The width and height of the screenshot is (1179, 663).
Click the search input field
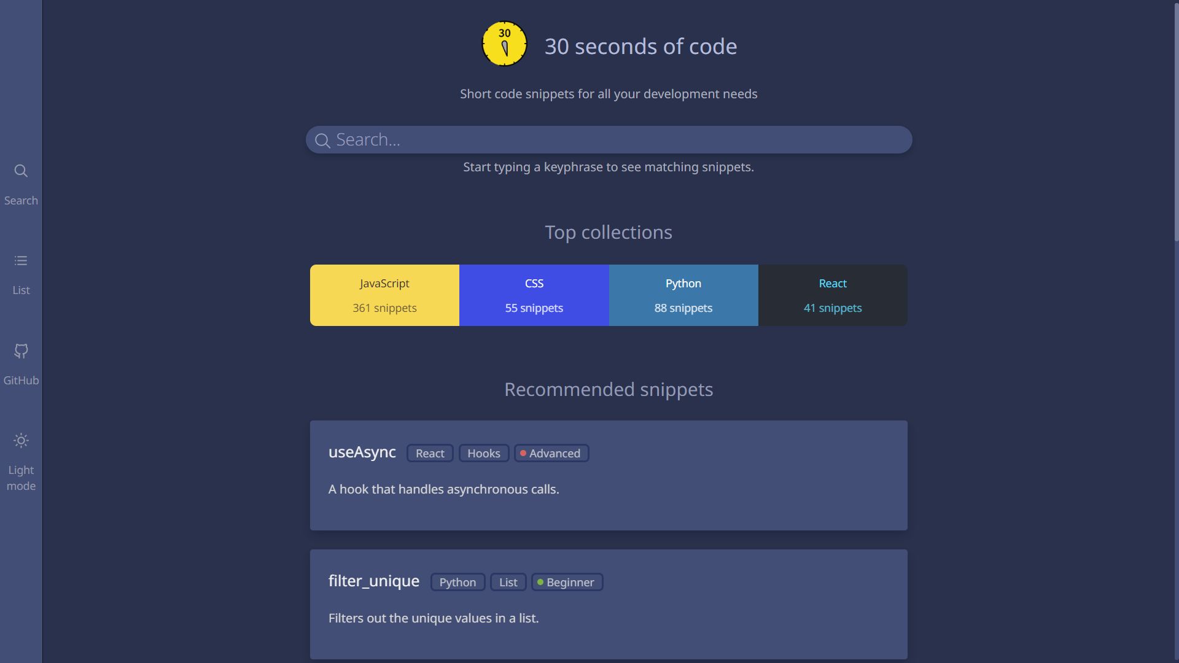[x=609, y=138]
